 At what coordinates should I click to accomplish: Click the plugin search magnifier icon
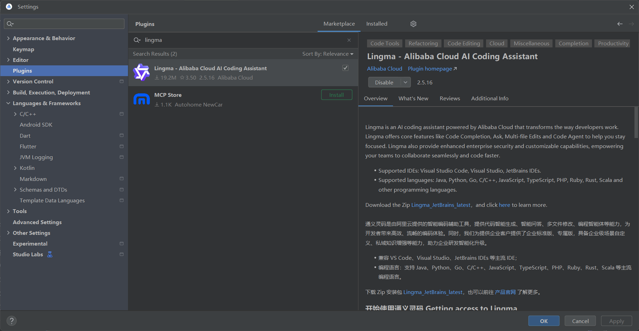(x=137, y=40)
